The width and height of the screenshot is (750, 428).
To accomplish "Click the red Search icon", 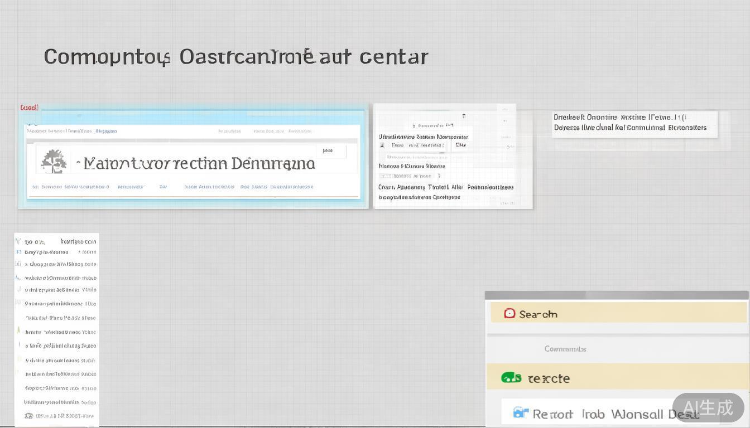I will tap(509, 313).
